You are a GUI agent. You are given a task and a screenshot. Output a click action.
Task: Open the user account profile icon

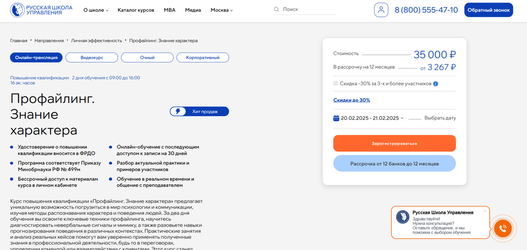(381, 10)
